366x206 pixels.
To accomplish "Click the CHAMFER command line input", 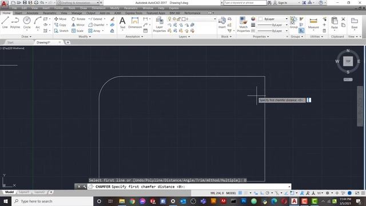I will pos(190,187).
